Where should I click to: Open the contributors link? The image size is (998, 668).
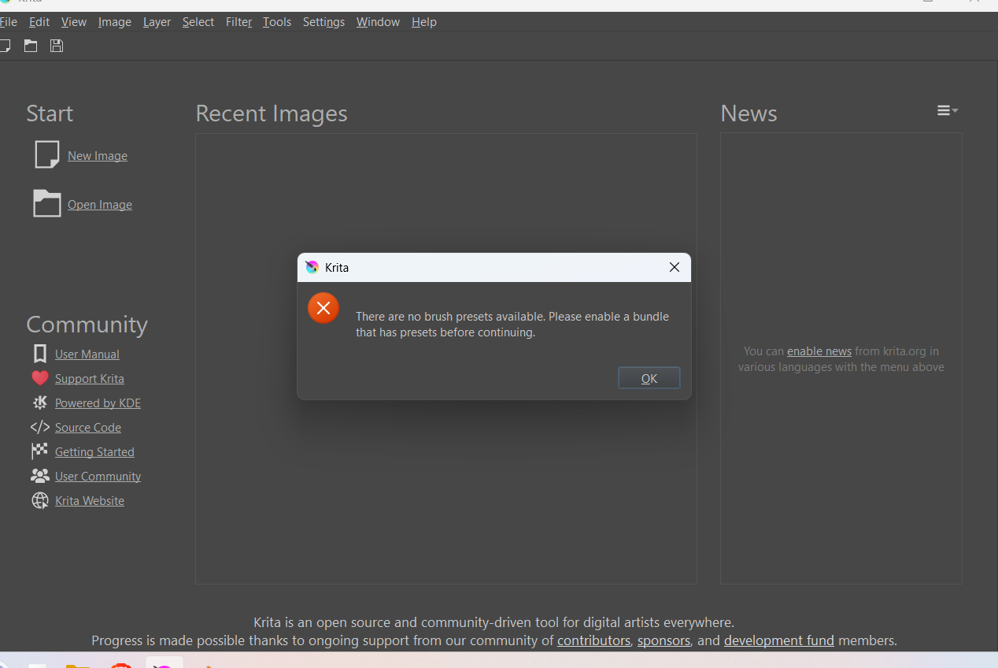tap(593, 640)
